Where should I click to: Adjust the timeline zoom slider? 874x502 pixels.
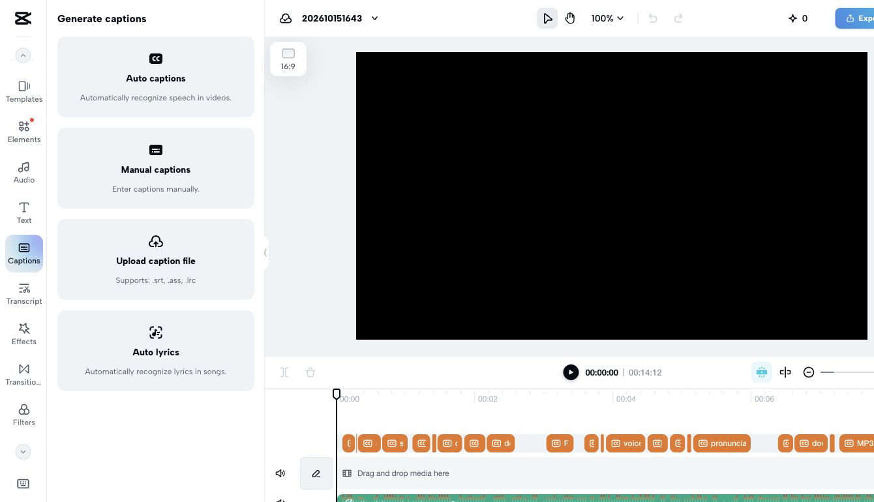[847, 372]
